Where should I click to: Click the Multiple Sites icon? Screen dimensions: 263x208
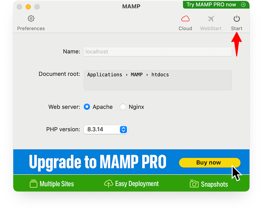coord(34,184)
